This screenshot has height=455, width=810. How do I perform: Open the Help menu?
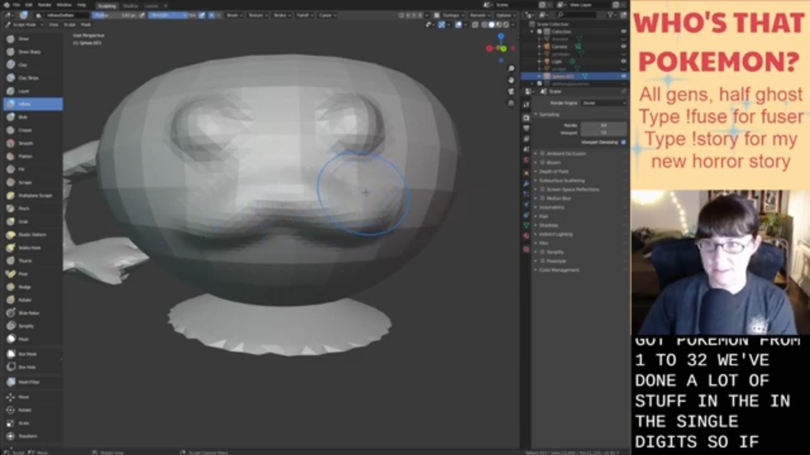tap(81, 4)
